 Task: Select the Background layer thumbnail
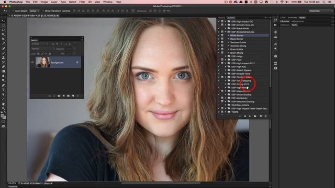[43, 62]
